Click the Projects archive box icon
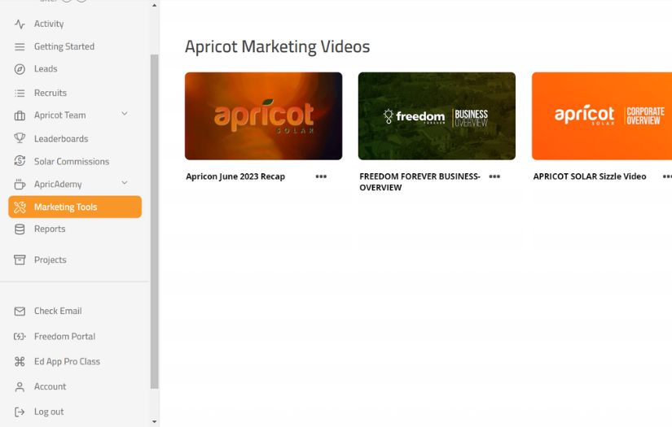The height and width of the screenshot is (427, 672). pos(20,259)
